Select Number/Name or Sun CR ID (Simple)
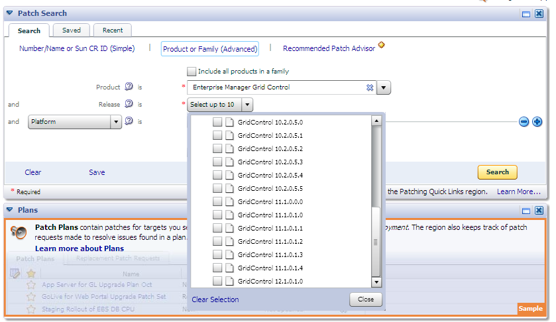The width and height of the screenshot is (556, 322). click(77, 48)
